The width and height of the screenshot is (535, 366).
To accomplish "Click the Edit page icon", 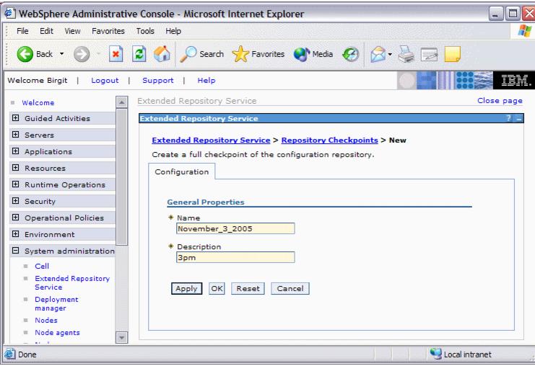I will coord(430,55).
